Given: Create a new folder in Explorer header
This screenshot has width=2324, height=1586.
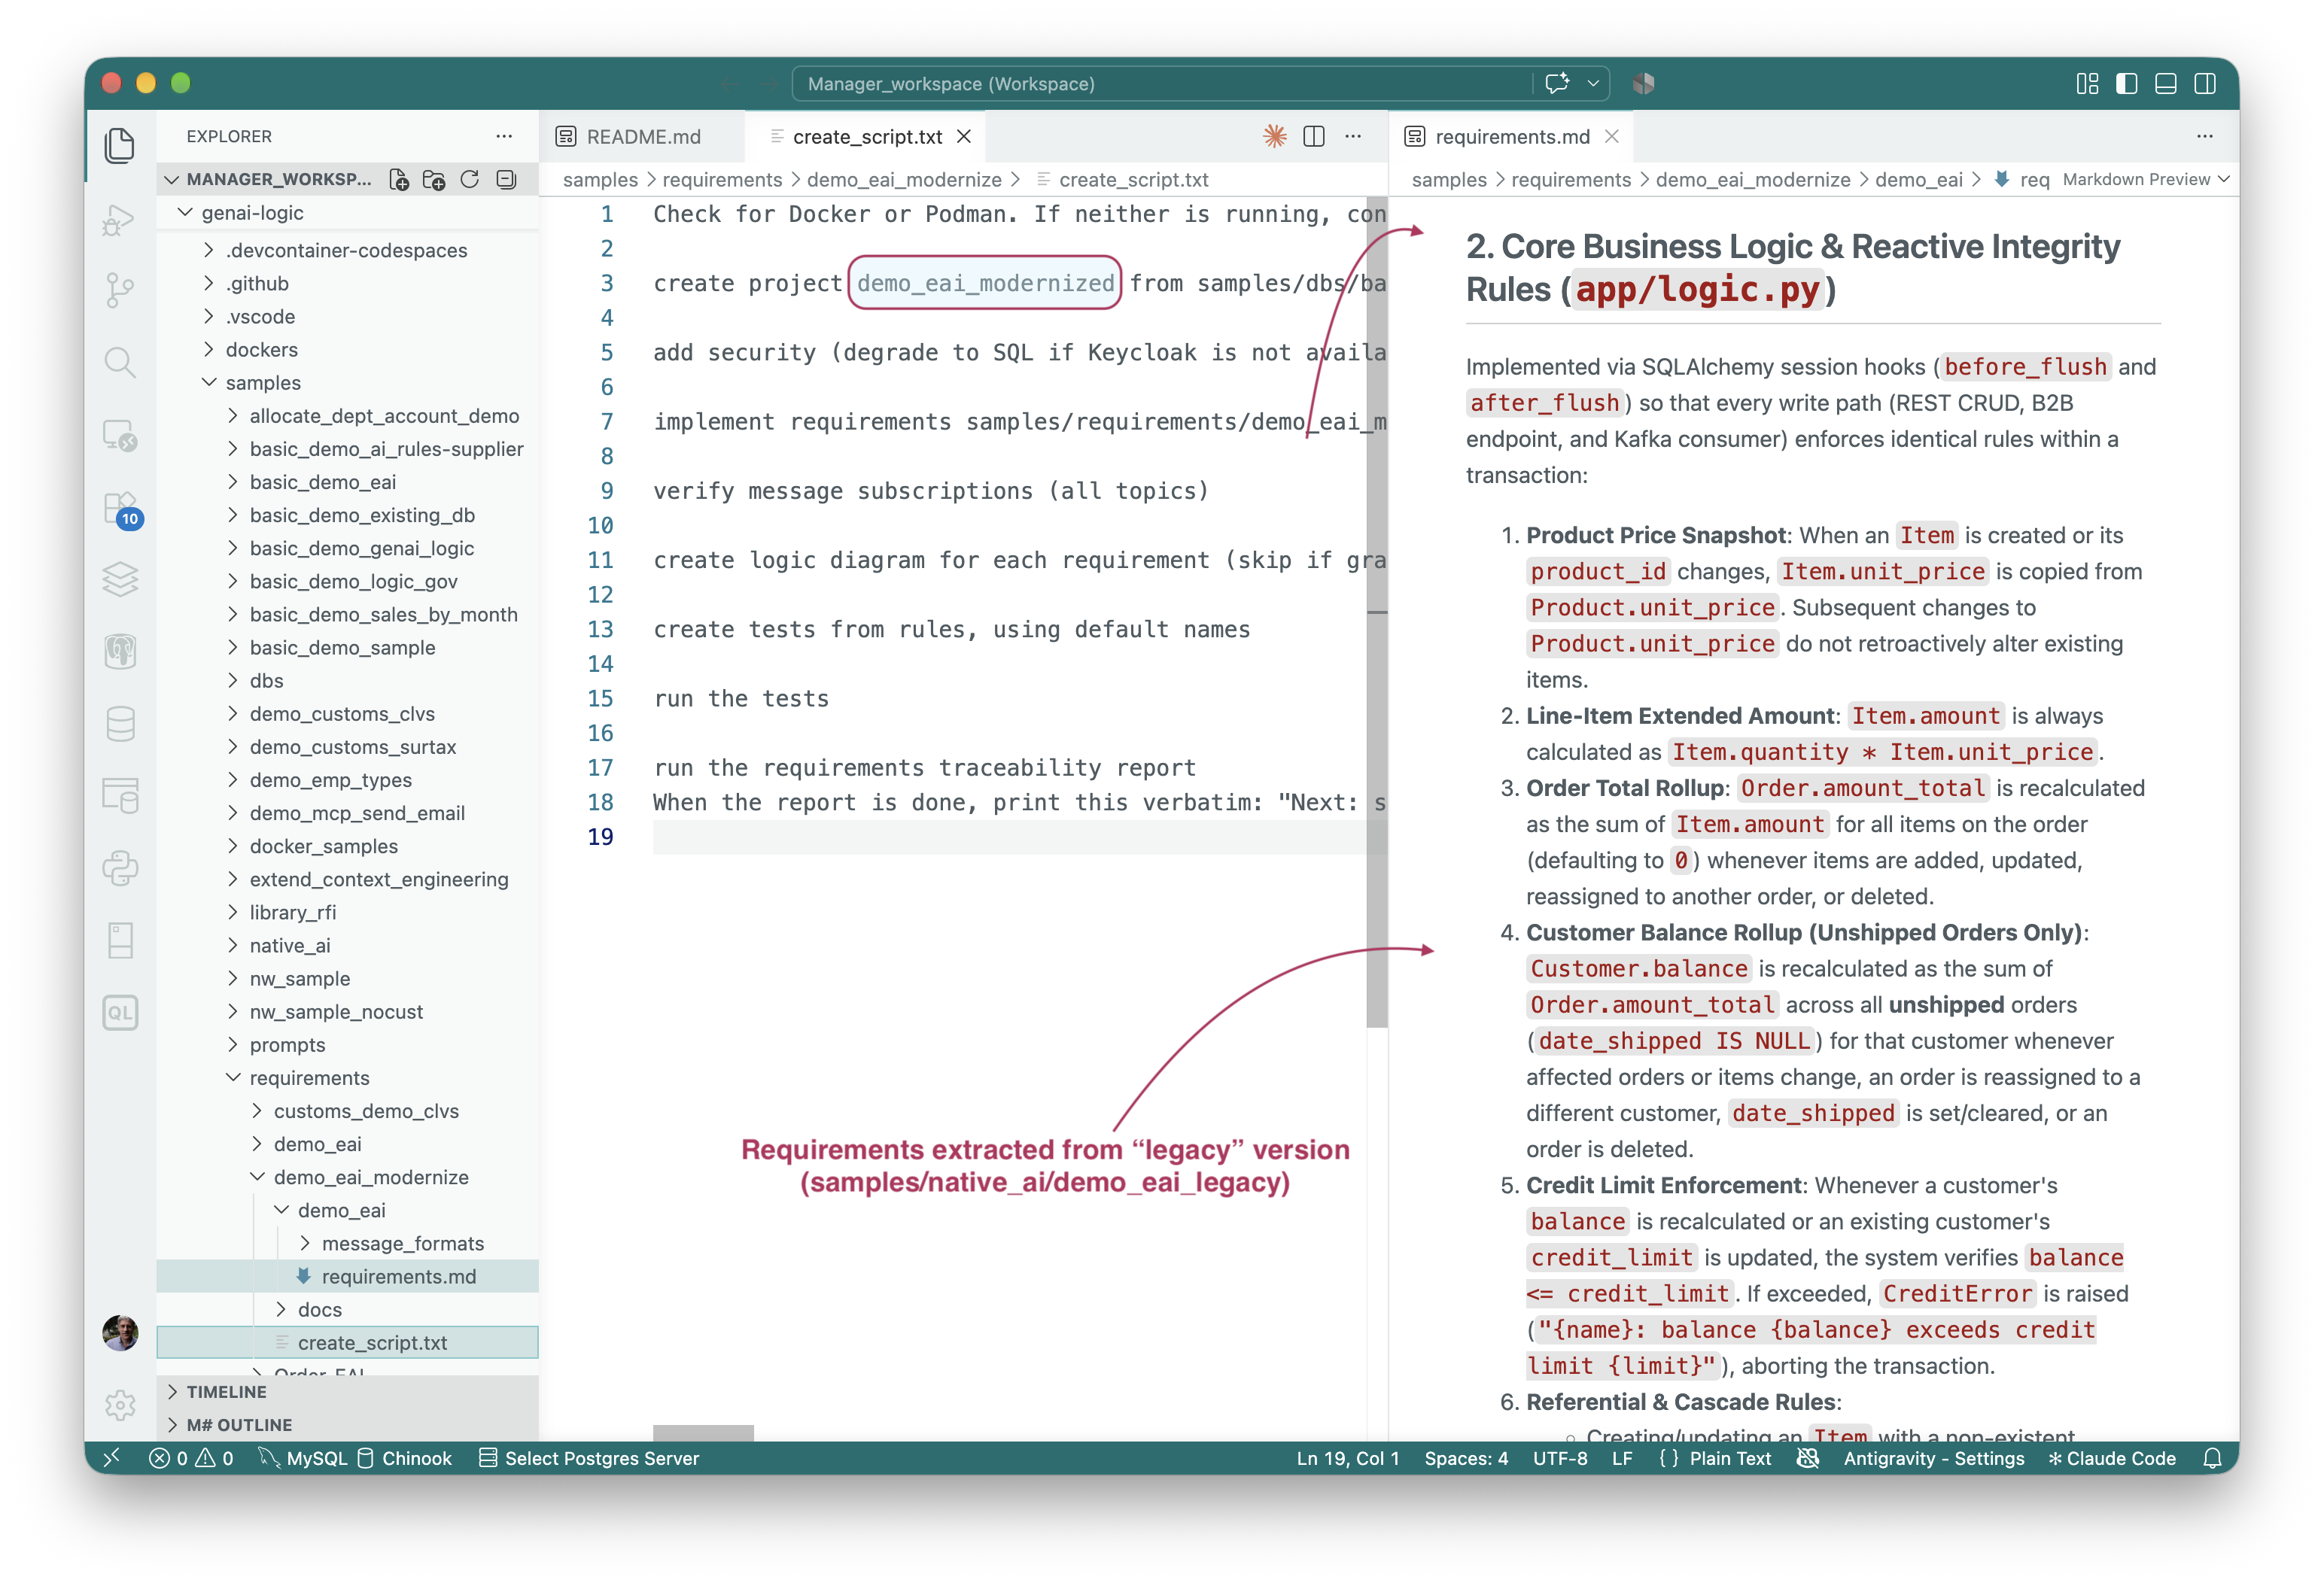Looking at the screenshot, I should click(x=434, y=179).
